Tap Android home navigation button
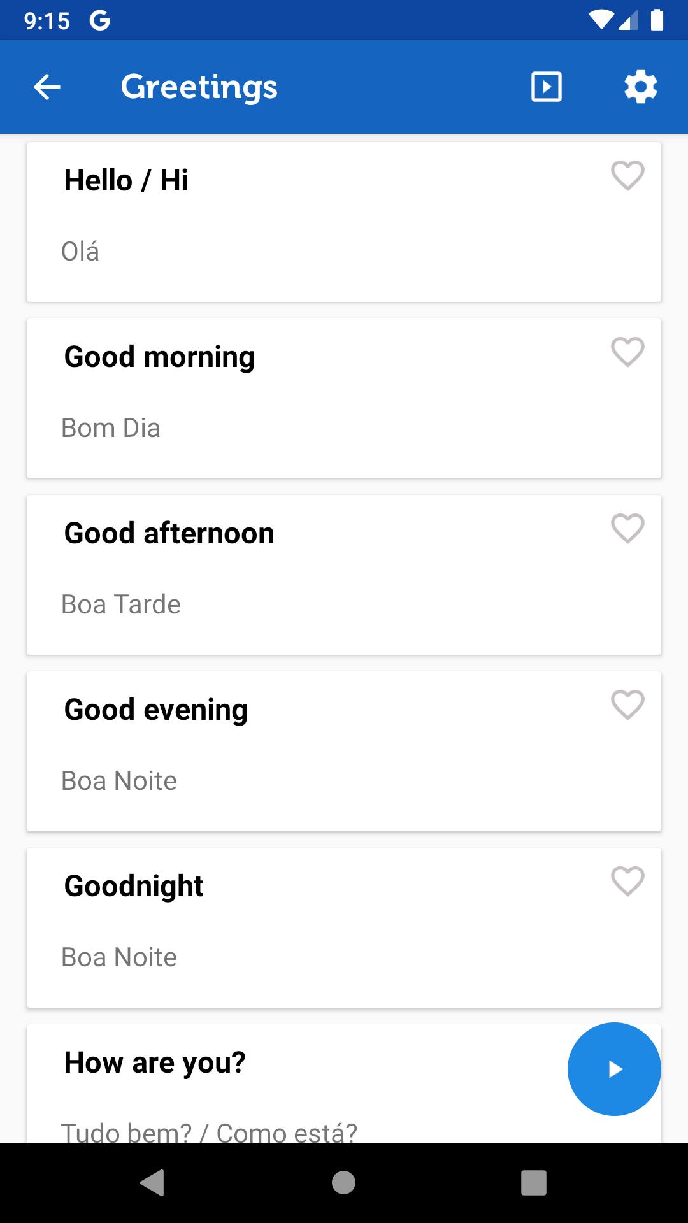Screen dimensions: 688x1223 [344, 1183]
